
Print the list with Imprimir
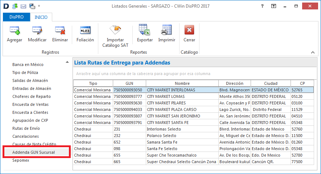tap(166, 30)
